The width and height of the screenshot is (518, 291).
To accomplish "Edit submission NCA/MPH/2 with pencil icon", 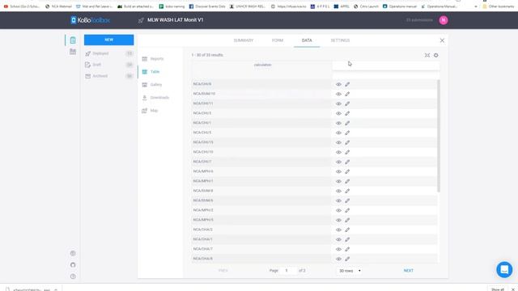I will coord(347,210).
